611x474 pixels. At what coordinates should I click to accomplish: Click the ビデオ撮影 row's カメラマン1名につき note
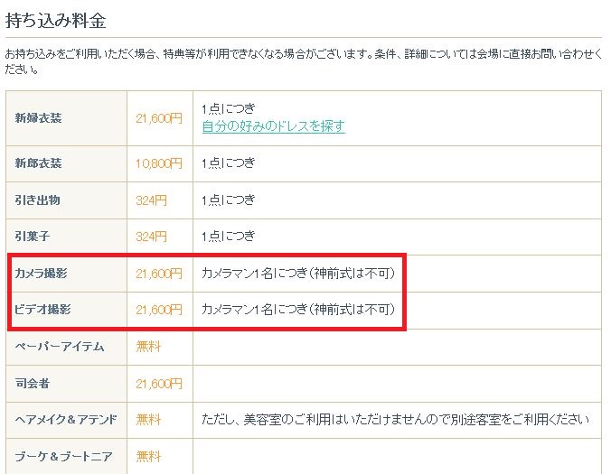(x=298, y=310)
